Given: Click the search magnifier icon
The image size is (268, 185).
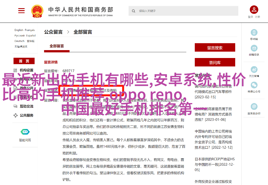Looking at the screenshot, I should [133, 11].
